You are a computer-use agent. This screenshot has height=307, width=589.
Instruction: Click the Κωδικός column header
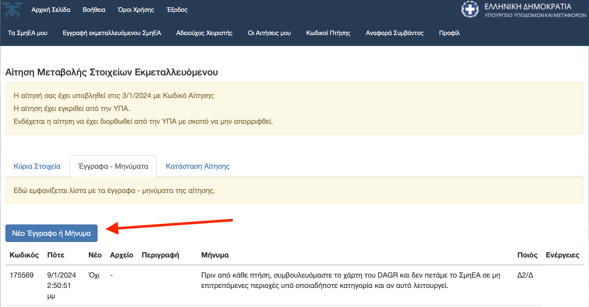tap(24, 255)
